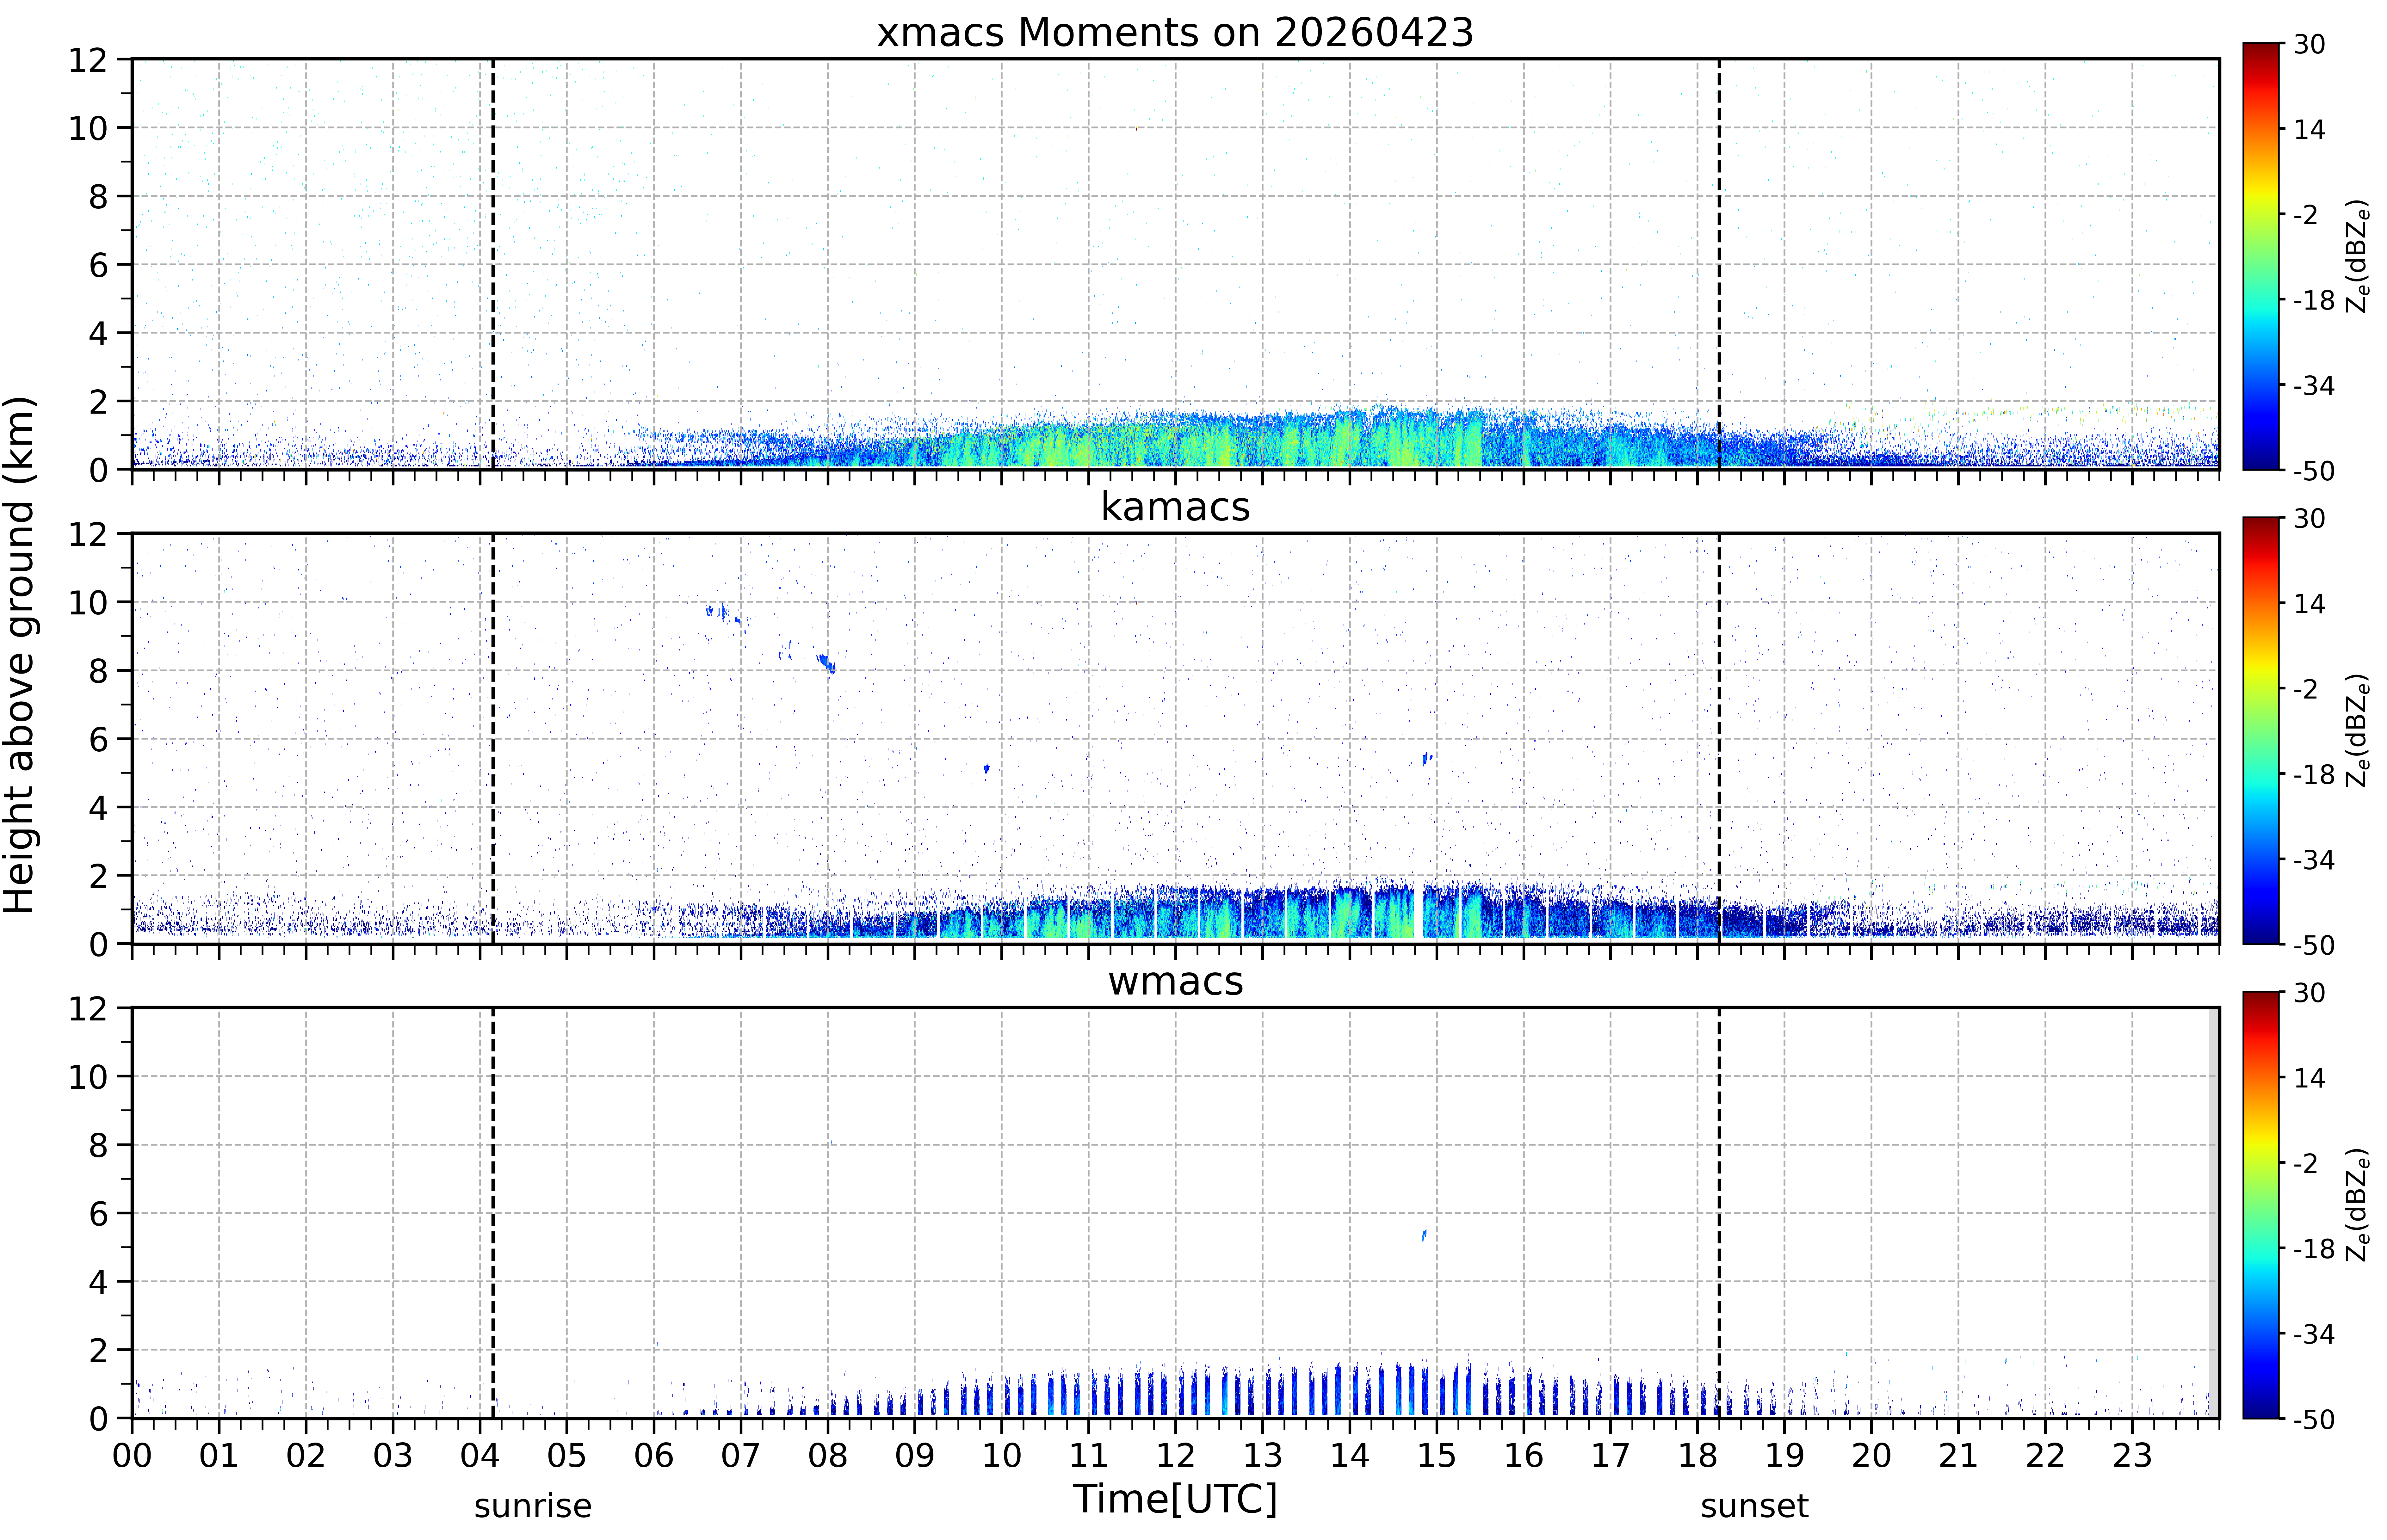Click the 'sunrise' label below the axis
This screenshot has width=2387, height=1540.
(x=533, y=1506)
